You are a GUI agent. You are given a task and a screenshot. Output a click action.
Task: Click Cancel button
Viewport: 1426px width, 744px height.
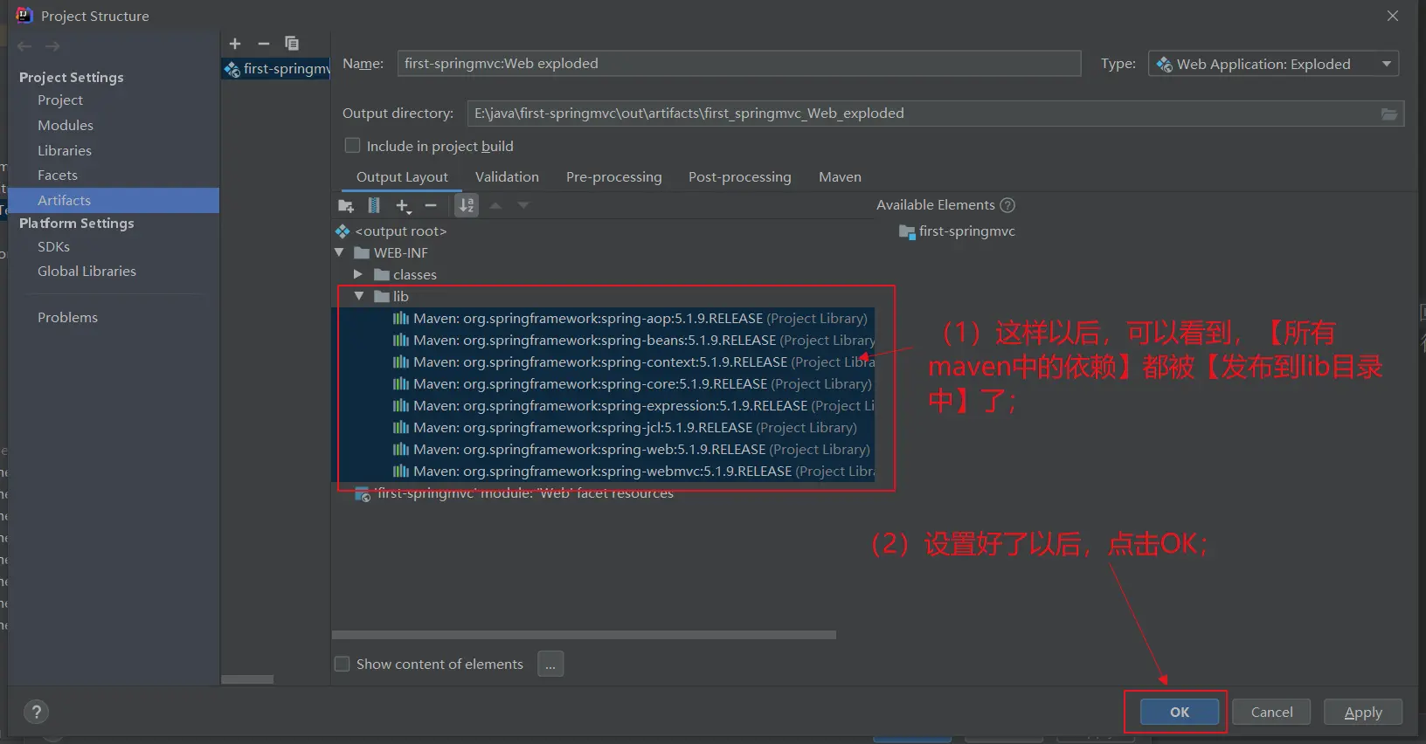(1271, 713)
